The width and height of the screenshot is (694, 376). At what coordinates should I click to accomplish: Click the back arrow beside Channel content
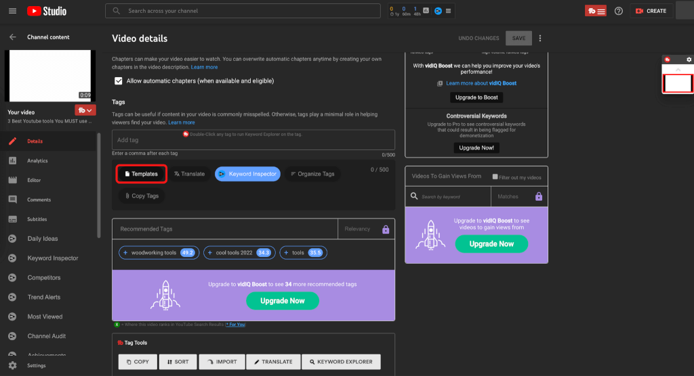tap(12, 37)
